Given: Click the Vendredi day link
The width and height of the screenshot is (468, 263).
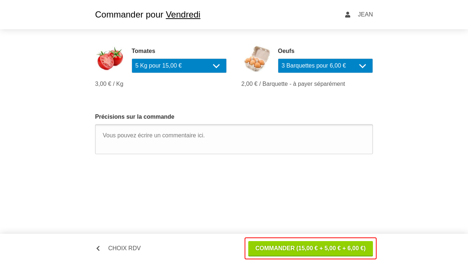Looking at the screenshot, I should [183, 15].
